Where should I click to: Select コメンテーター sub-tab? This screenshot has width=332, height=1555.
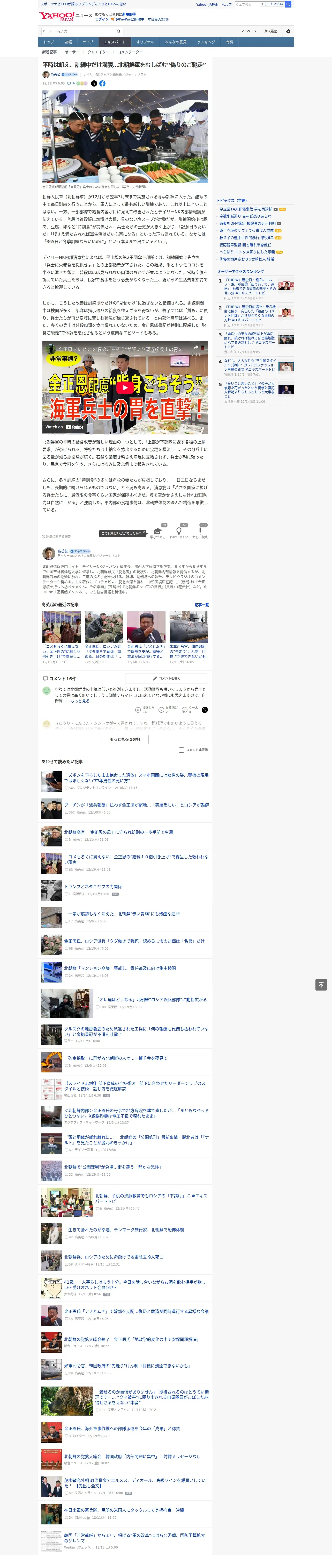click(x=130, y=52)
